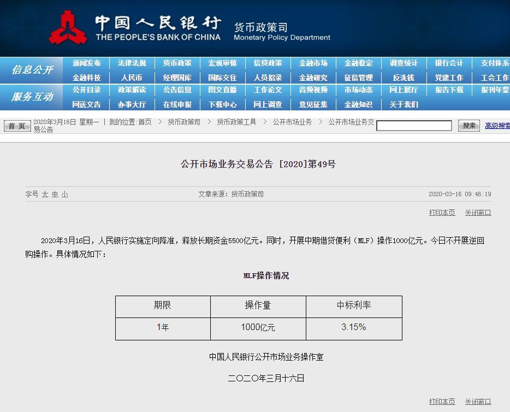Viewport: 510px width, 412px height.
Task: Open 图文直播 link
Action: (x=222, y=90)
